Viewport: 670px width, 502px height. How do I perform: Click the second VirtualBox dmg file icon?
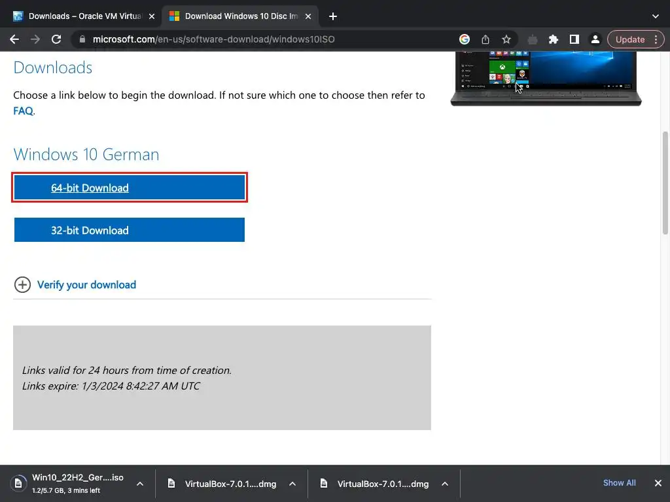coord(324,483)
